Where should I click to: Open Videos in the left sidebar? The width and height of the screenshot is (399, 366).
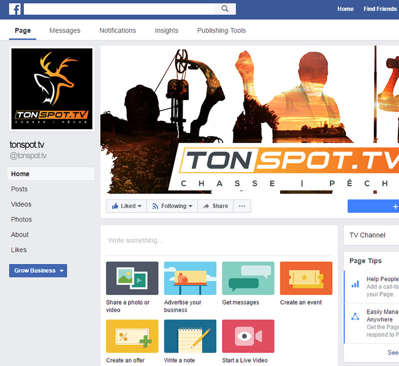tap(21, 204)
